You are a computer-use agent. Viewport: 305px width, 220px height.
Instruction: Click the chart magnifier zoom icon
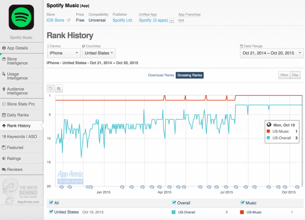(x=59, y=89)
